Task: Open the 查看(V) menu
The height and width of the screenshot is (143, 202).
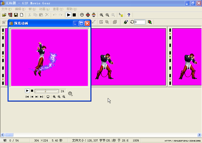Action: pyautogui.click(x=58, y=9)
